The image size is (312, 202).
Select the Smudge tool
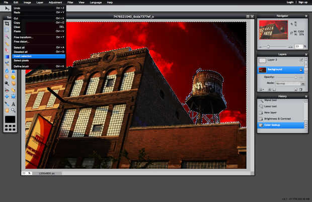click(x=7, y=77)
